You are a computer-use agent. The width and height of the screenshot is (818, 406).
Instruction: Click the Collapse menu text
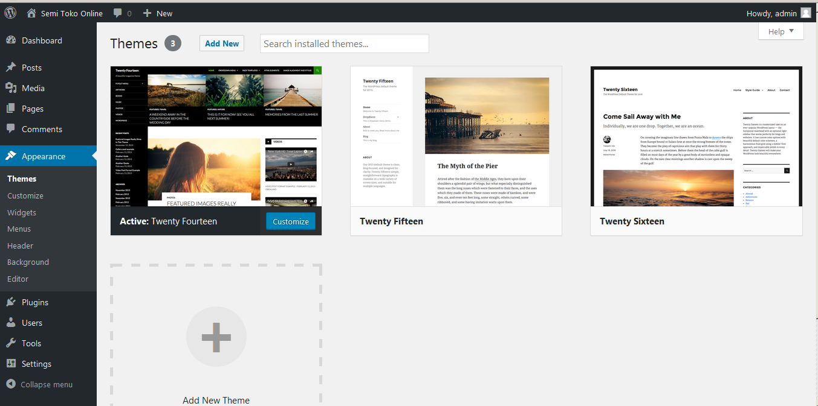pos(47,384)
